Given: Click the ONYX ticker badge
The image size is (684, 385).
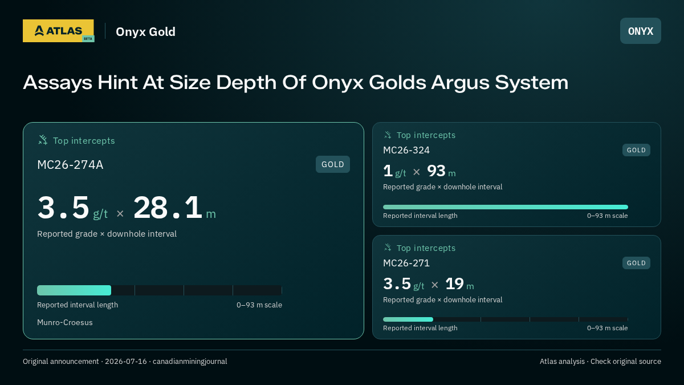Looking at the screenshot, I should pyautogui.click(x=641, y=31).
